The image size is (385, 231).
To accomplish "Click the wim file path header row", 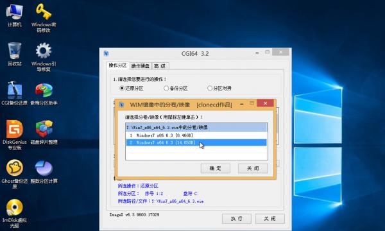I will (x=196, y=128).
